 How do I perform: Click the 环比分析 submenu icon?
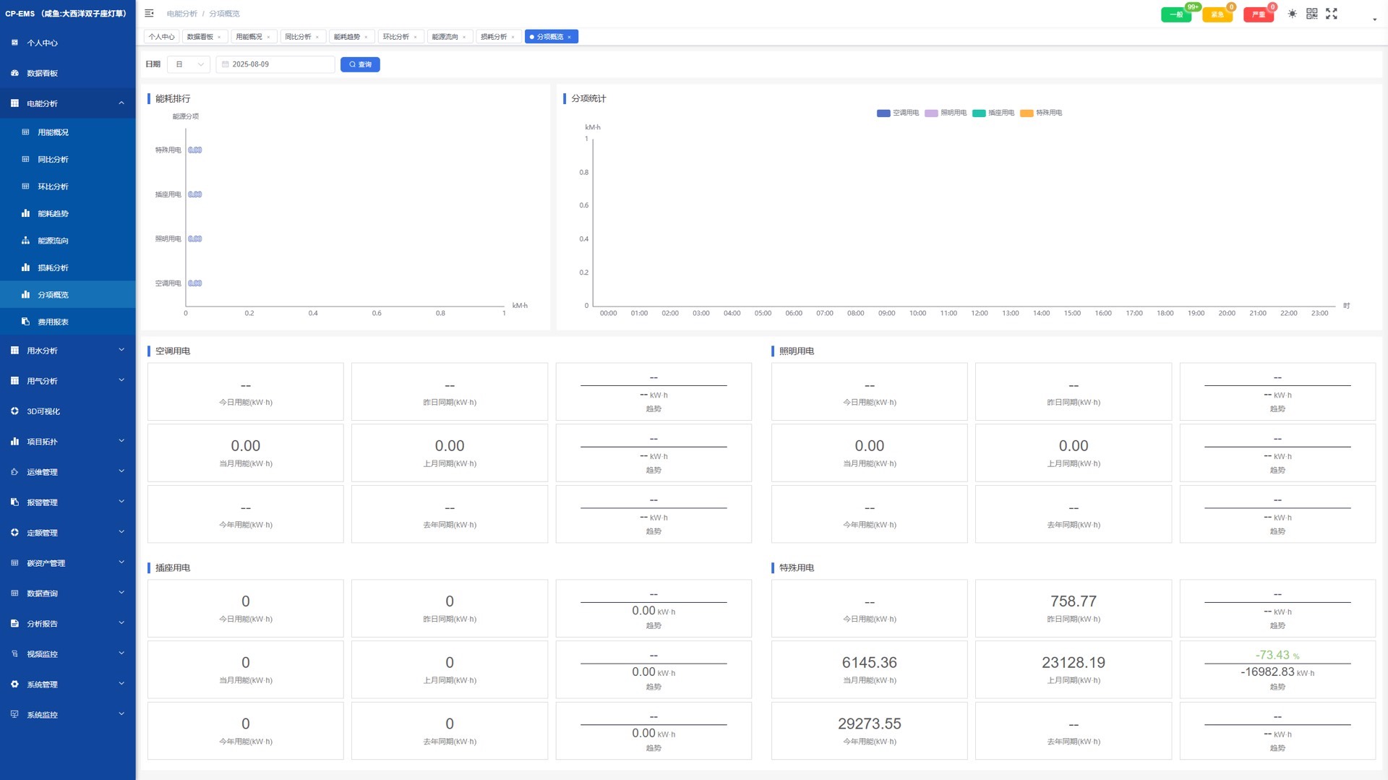point(25,187)
